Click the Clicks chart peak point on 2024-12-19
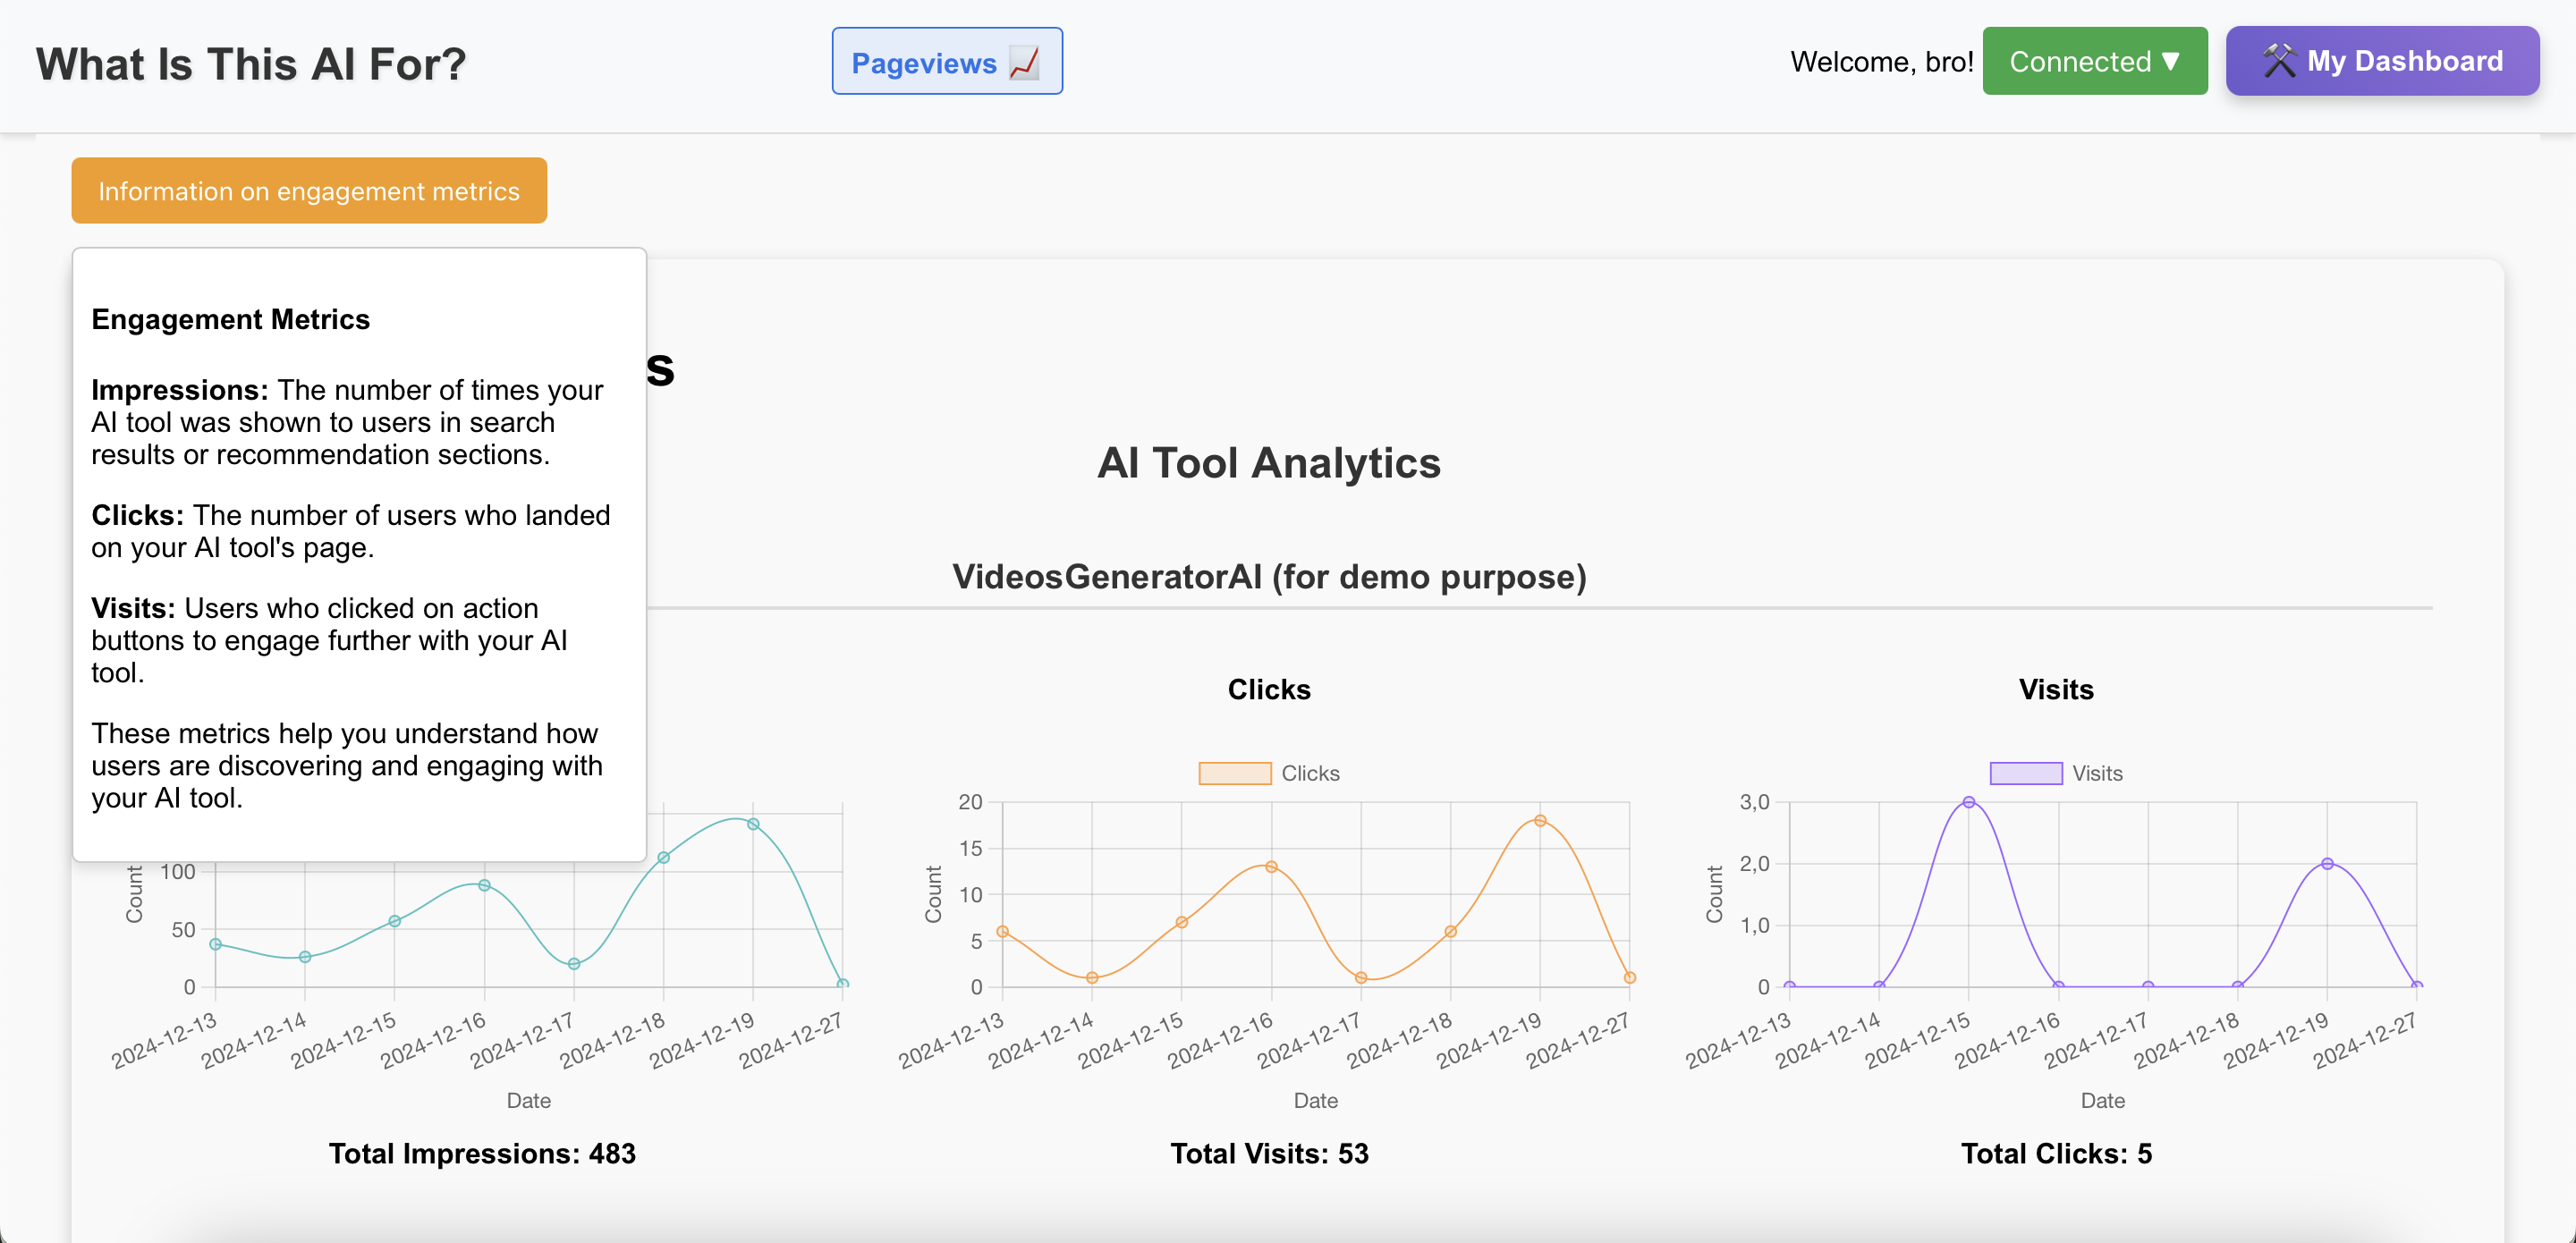Screen dimensions: 2576x1243 (1540, 820)
